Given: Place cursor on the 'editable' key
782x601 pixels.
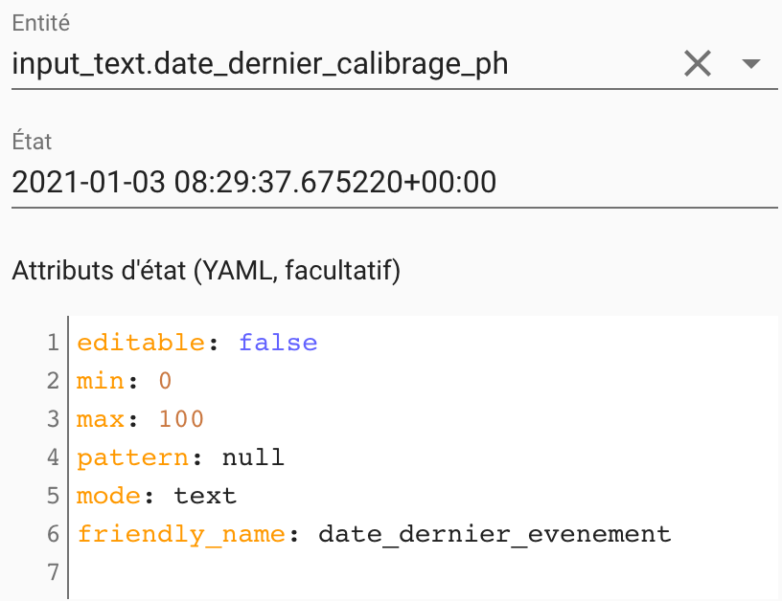Looking at the screenshot, I should click(x=141, y=343).
